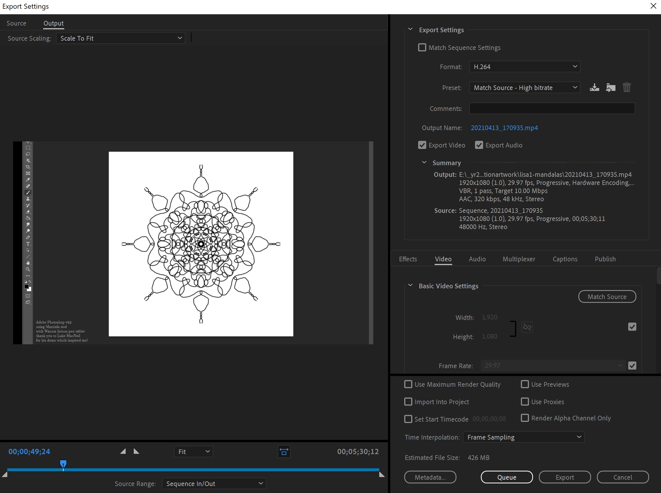Close the Export Settings dialog window
Viewport: 661px width, 493px height.
(x=653, y=6)
